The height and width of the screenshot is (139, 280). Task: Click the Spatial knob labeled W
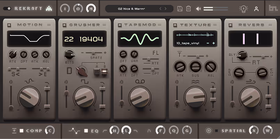pos(268,130)
